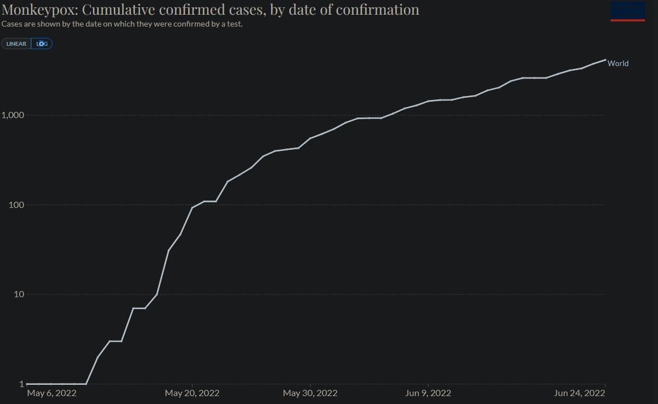The image size is (658, 404).
Task: Click the subtitle about confirmation by test
Action: (x=122, y=24)
